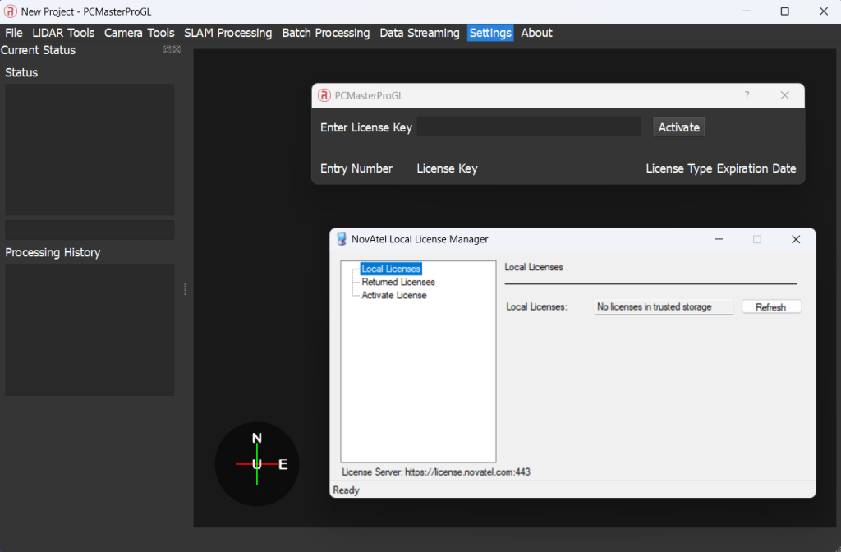Close the NovAtel Local License Manager window
The height and width of the screenshot is (552, 841).
(795, 239)
